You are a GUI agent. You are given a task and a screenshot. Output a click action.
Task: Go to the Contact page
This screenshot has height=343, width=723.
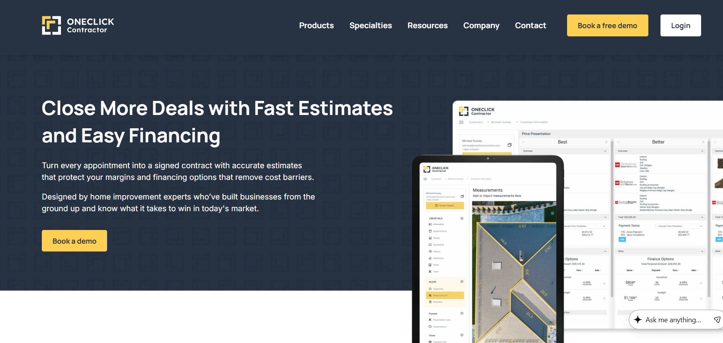tap(530, 25)
